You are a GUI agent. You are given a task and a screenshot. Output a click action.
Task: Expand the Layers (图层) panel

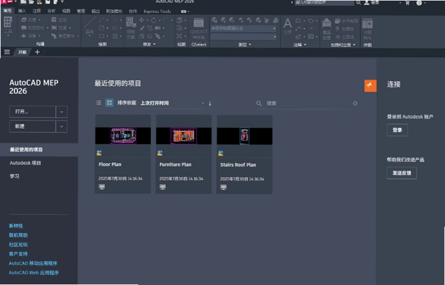tap(244, 45)
